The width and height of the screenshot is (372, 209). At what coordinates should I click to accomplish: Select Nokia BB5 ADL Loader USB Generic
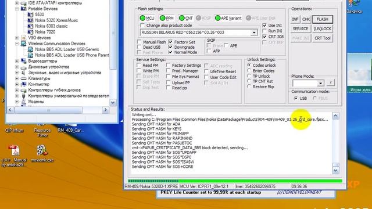pyautogui.click(x=67, y=49)
